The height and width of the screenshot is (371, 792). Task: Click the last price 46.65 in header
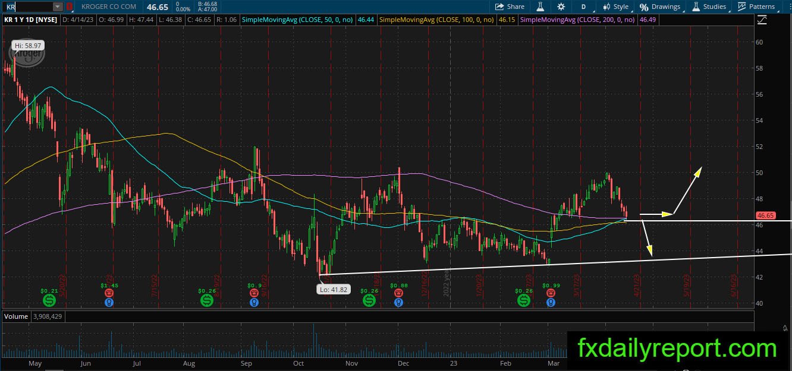coord(157,7)
